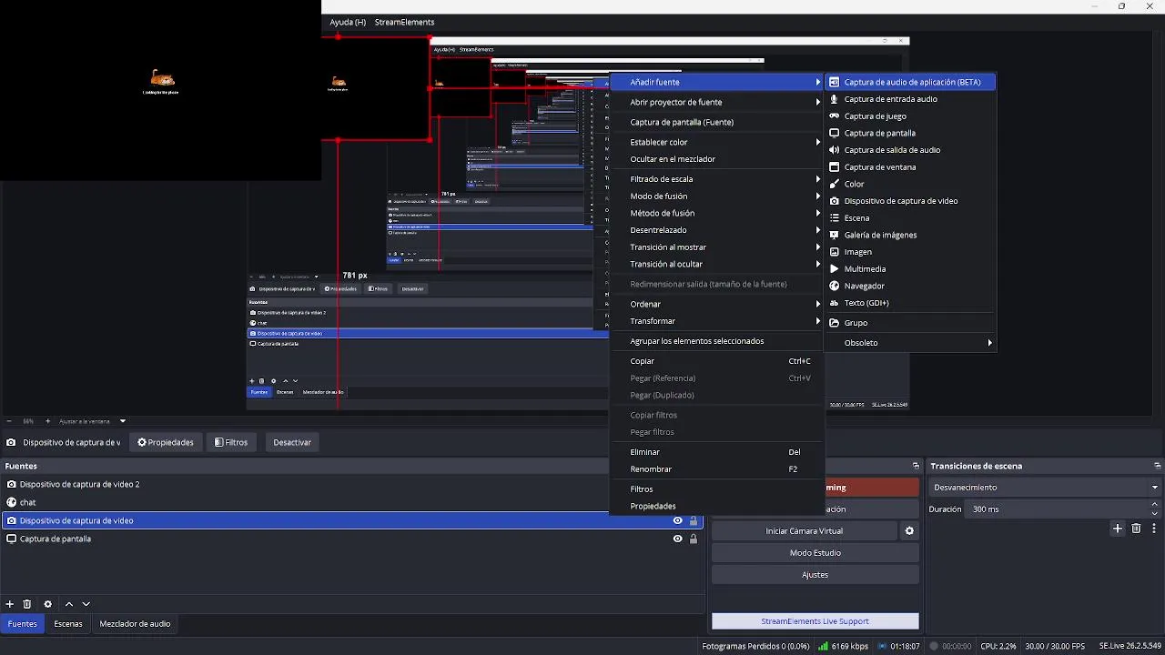This screenshot has height=655, width=1165.
Task: Pick the brush icon for Color source
Action: (x=834, y=184)
